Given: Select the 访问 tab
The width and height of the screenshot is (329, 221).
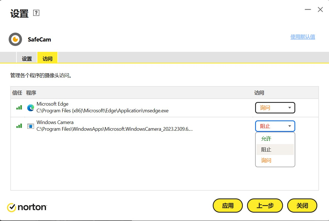Looking at the screenshot, I should [47, 59].
